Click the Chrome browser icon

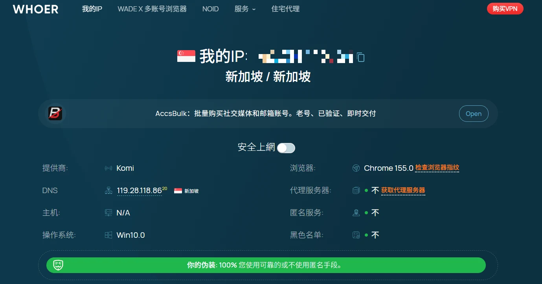356,168
